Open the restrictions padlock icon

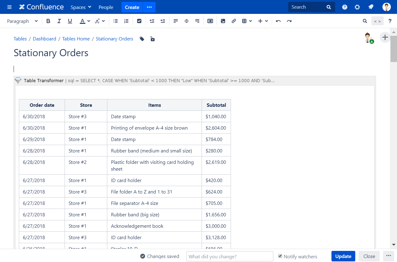[152, 39]
